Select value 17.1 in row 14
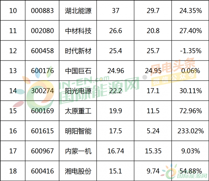 pos(153,91)
